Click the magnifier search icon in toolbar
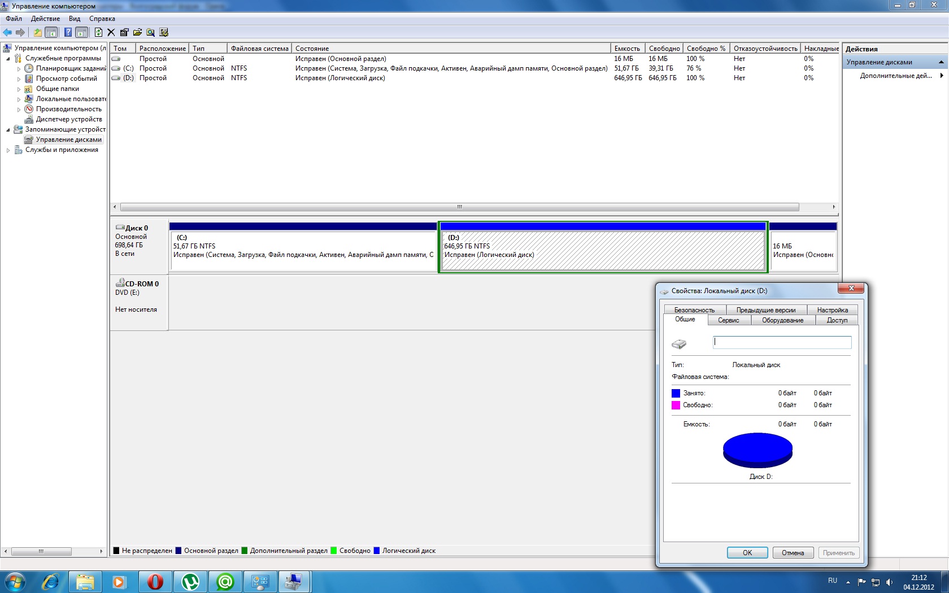The height and width of the screenshot is (593, 949). point(150,32)
